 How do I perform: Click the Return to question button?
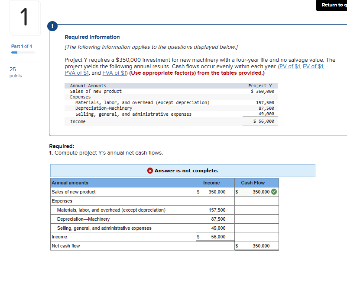(x=331, y=5)
